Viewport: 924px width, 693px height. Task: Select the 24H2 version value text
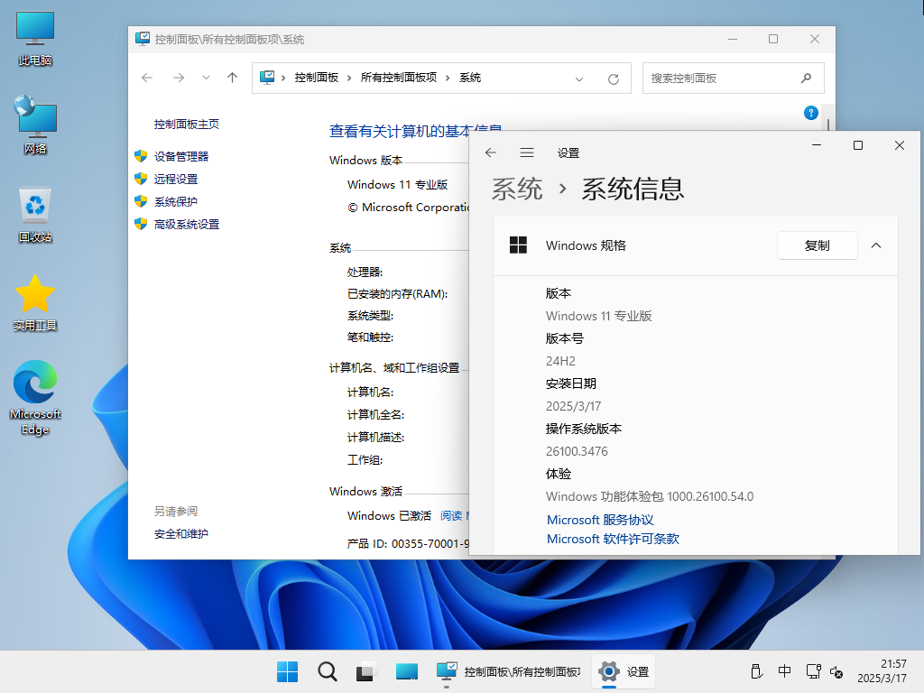click(x=560, y=361)
